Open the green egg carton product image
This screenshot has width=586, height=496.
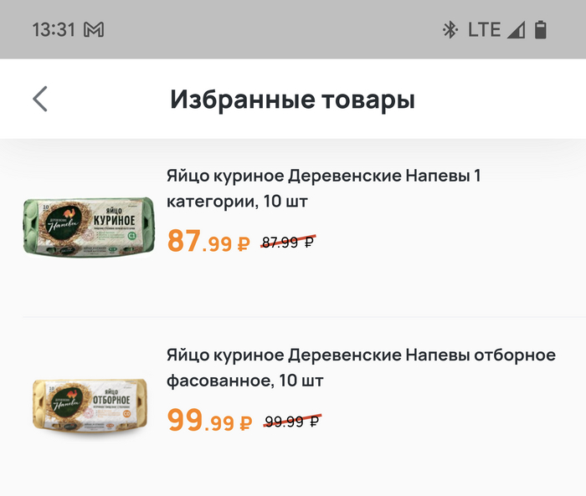[x=88, y=226]
